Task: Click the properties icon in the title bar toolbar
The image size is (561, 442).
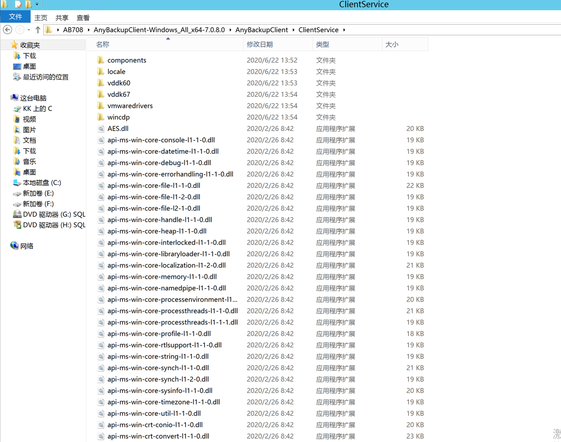Action: 17,4
